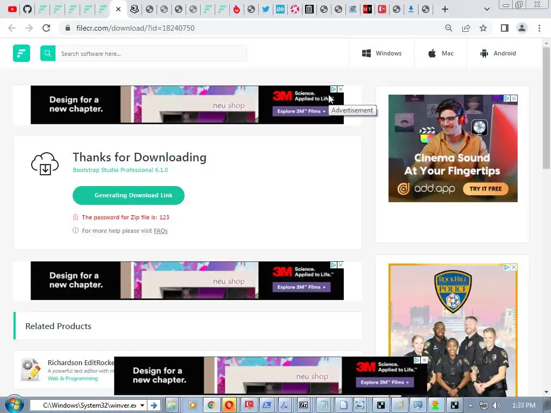
Task: Close the current filecr tab
Action: click(x=118, y=9)
